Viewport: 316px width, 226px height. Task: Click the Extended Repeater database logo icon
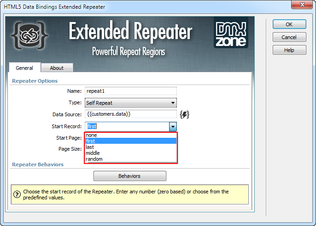coord(29,35)
